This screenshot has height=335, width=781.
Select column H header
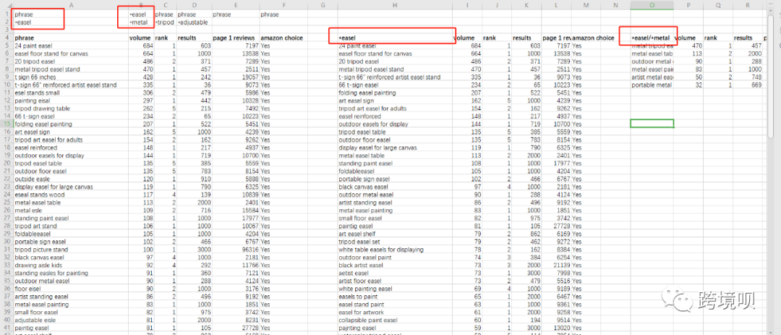coord(393,4)
